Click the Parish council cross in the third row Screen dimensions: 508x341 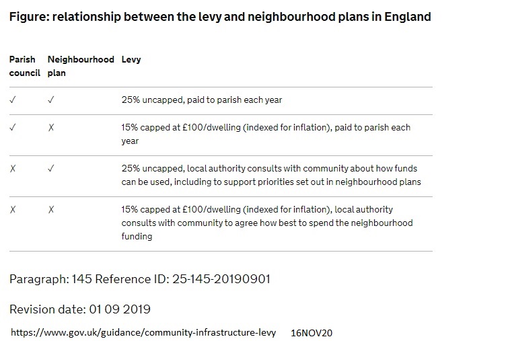[x=13, y=169]
